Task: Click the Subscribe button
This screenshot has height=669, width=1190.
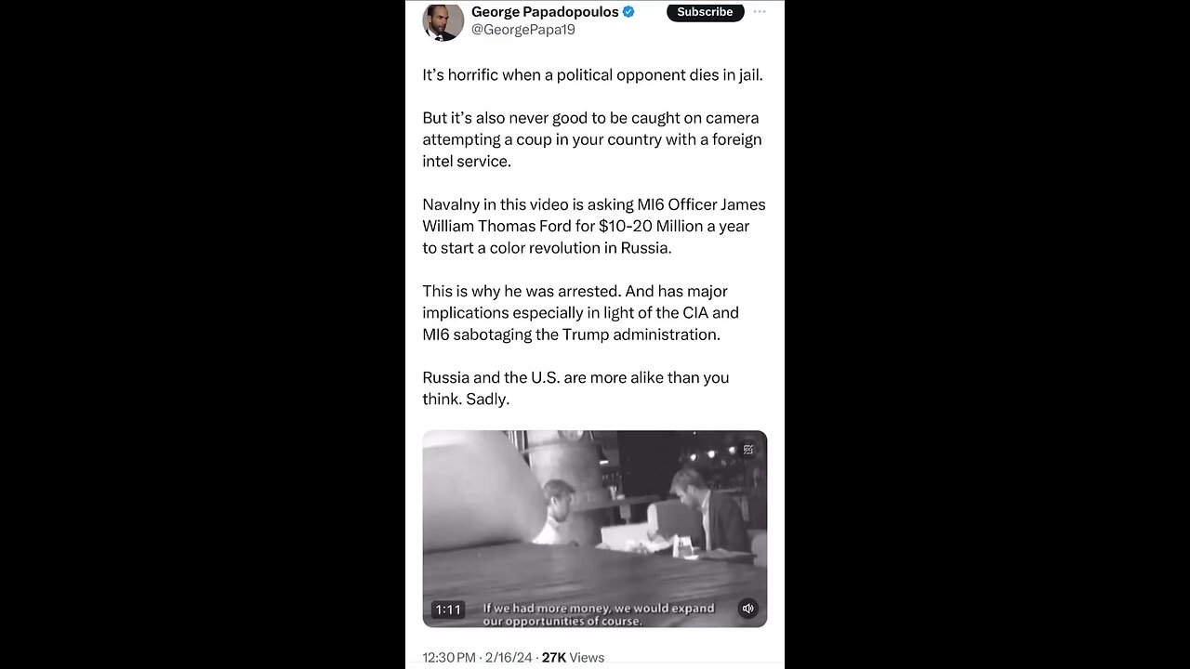Action: point(705,12)
